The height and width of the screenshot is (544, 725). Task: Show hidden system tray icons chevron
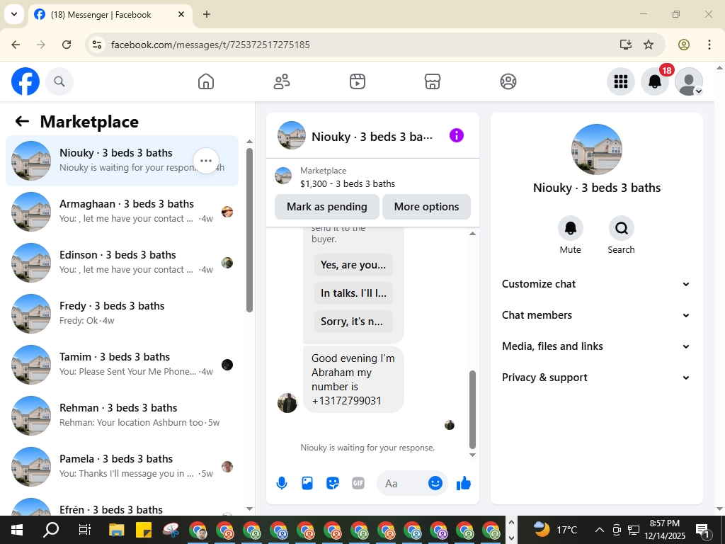(x=599, y=530)
